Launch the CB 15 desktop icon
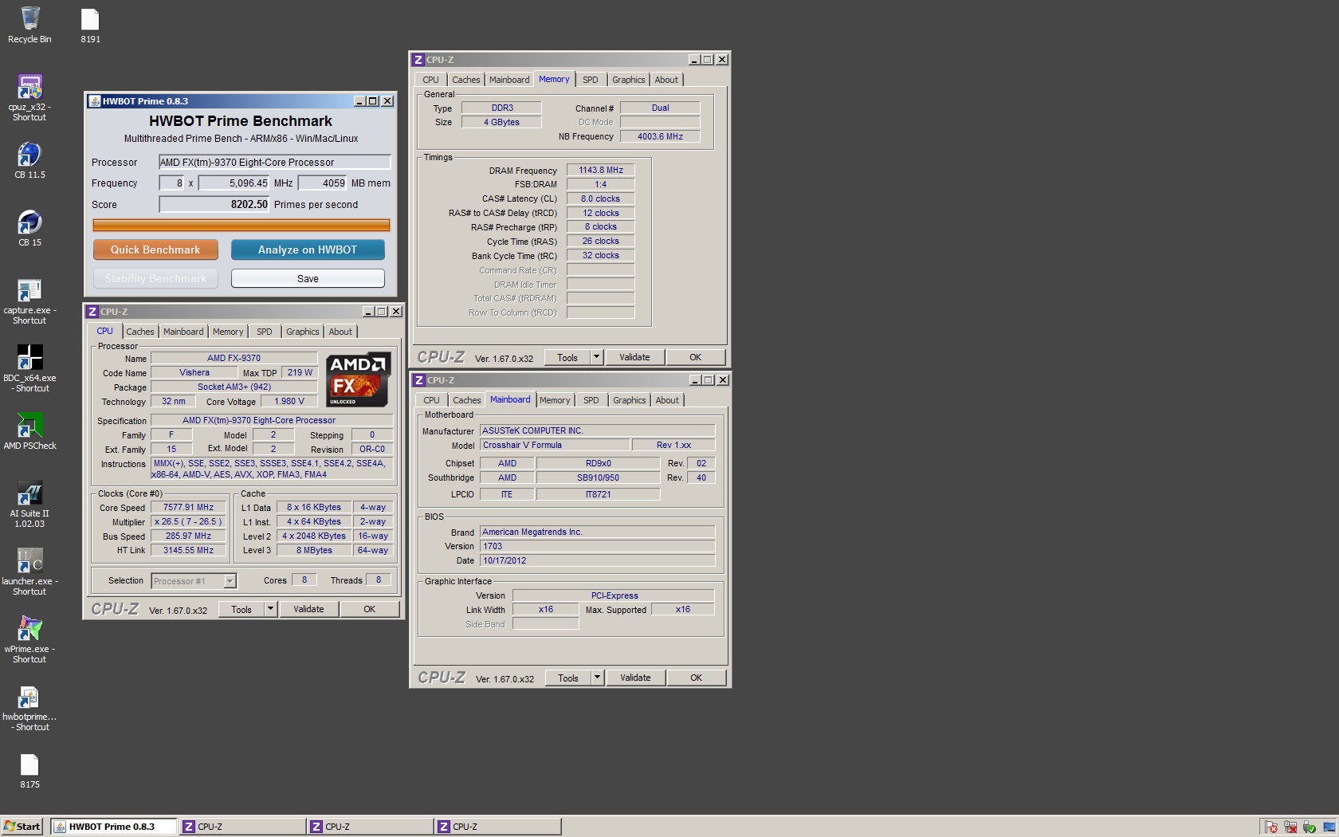 coord(29,227)
